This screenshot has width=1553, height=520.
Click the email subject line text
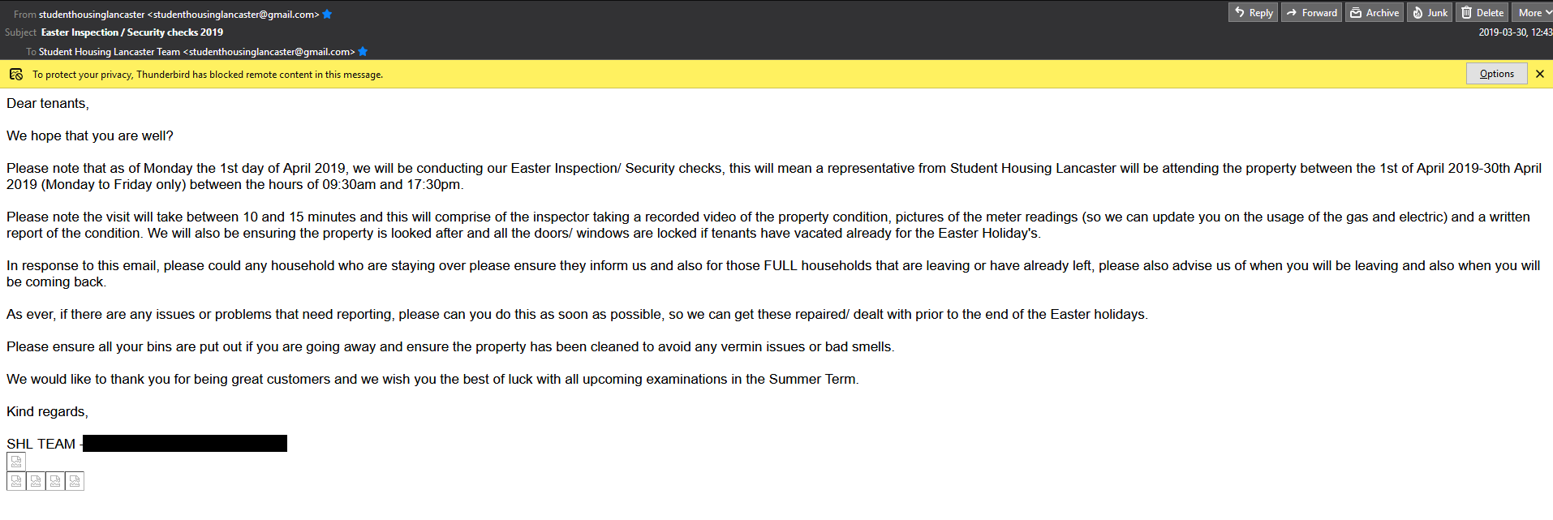pyautogui.click(x=132, y=32)
